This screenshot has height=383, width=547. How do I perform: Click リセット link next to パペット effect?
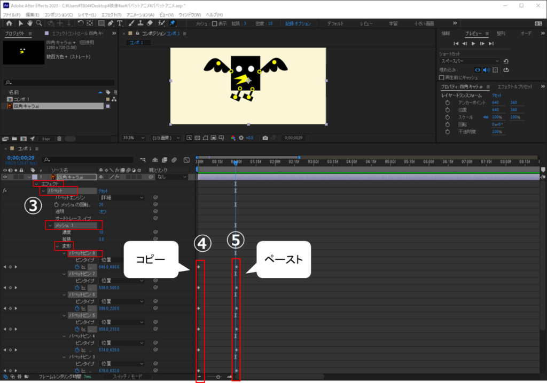[x=103, y=190]
